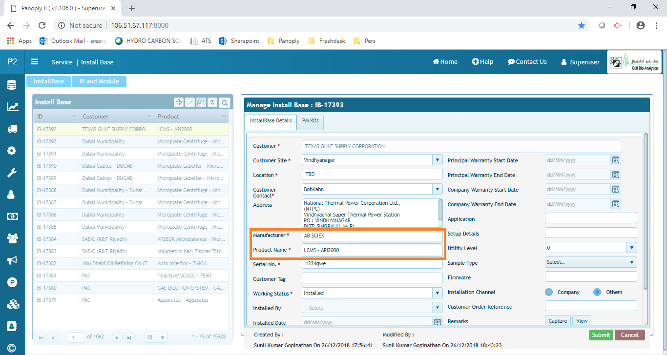The width and height of the screenshot is (667, 355).
Task: Open the truck icon in the sidebar
Action: coord(12,129)
